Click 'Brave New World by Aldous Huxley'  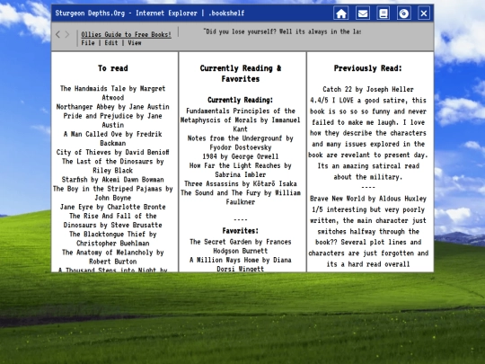click(368, 199)
